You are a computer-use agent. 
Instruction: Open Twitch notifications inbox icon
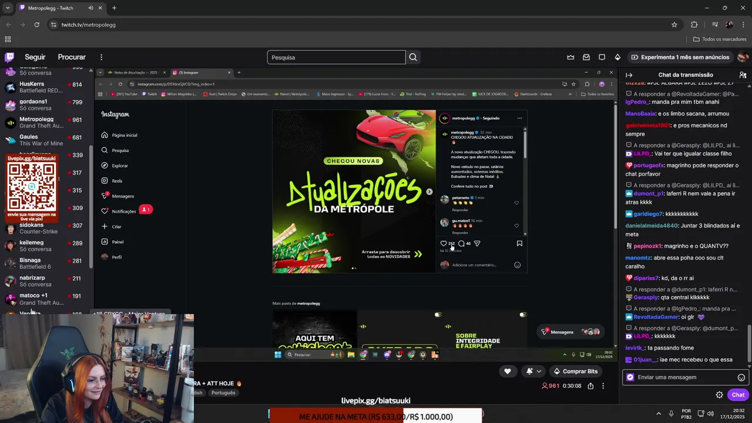(586, 57)
